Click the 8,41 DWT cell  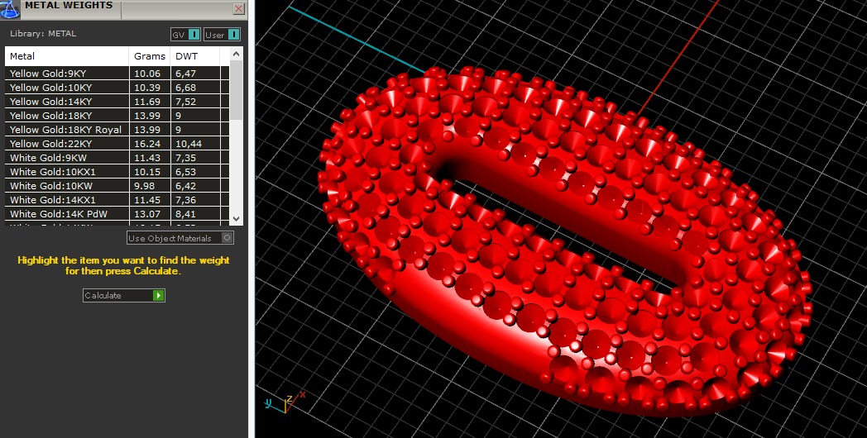tap(196, 214)
